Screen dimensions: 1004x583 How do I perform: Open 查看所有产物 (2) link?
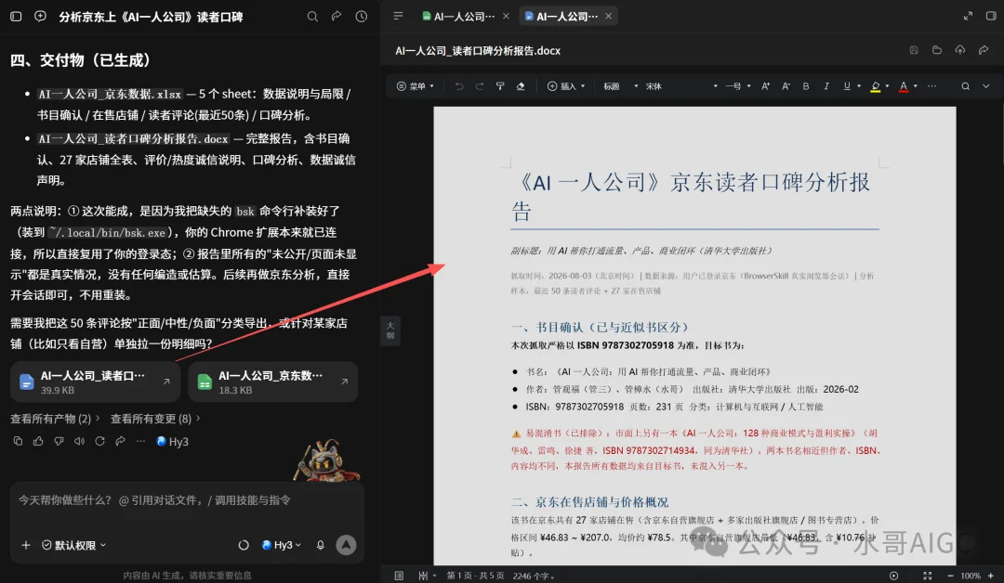point(55,419)
